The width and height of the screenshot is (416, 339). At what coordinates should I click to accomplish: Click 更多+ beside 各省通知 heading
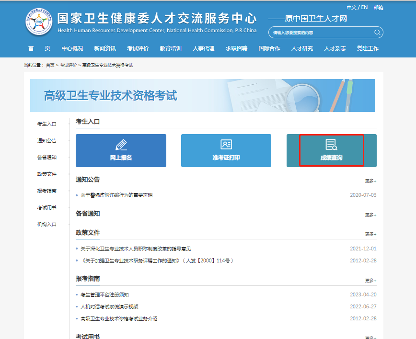tap(370, 215)
